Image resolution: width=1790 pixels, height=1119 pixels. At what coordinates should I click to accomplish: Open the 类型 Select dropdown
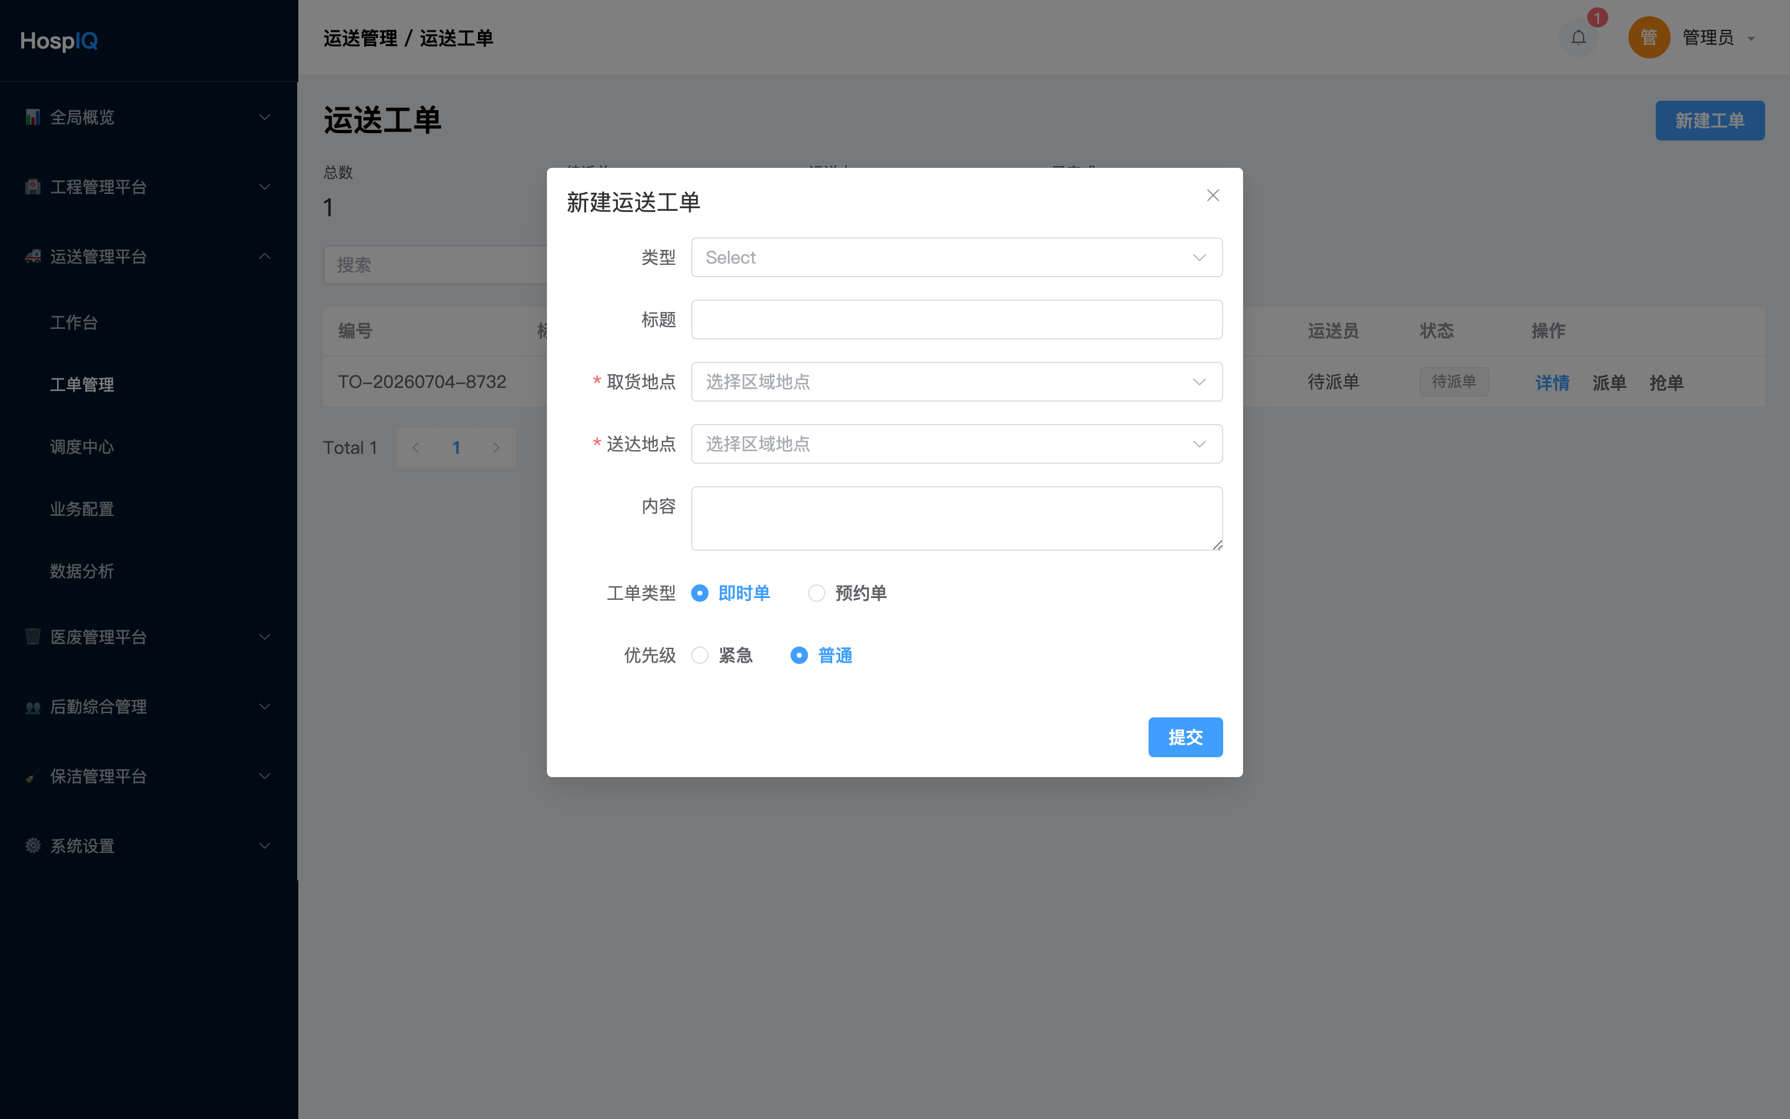957,257
